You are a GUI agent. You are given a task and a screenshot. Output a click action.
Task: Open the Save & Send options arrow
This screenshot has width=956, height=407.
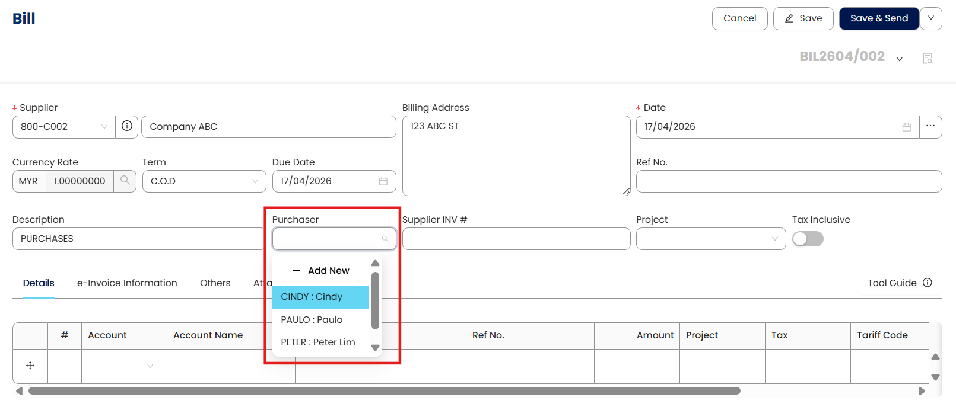click(x=931, y=18)
